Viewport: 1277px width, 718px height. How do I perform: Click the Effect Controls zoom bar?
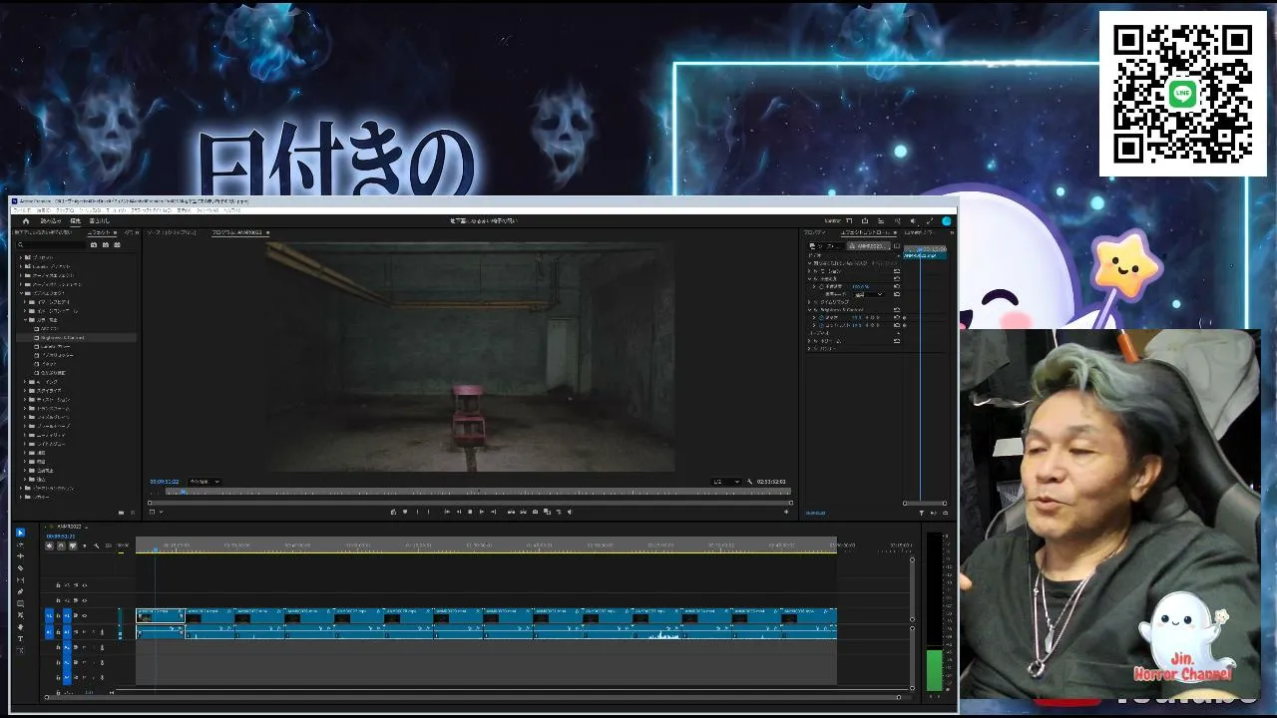[x=925, y=503]
